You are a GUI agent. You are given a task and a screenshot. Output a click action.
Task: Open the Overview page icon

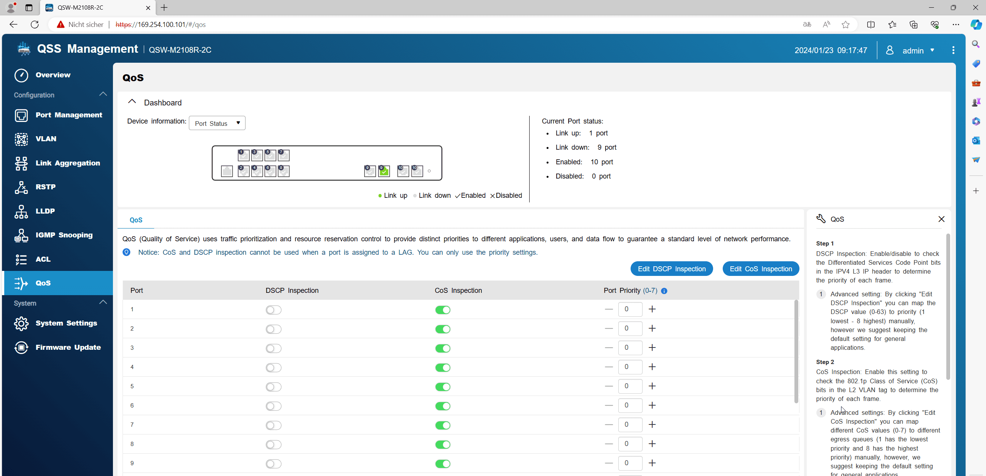(x=21, y=75)
